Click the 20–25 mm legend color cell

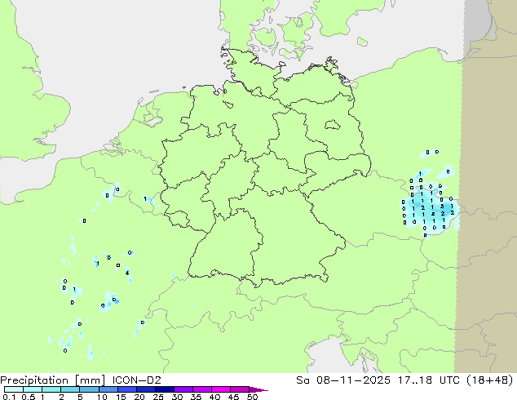[x=146, y=389]
